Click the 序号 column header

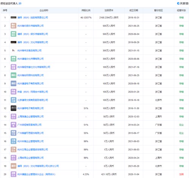pos(5,10)
